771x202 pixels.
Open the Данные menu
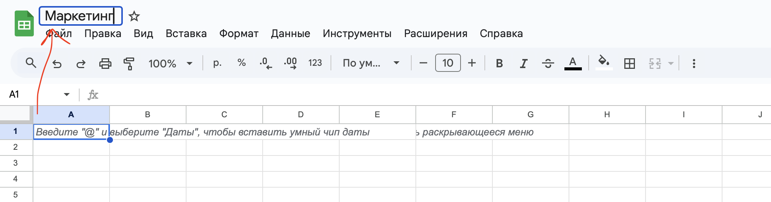[290, 34]
